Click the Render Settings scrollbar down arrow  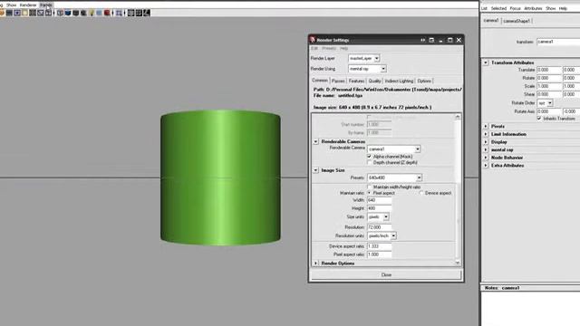coord(458,263)
